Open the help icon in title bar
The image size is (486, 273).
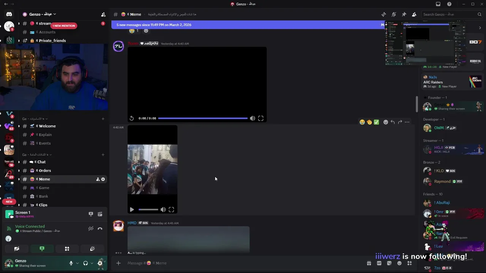450,4
